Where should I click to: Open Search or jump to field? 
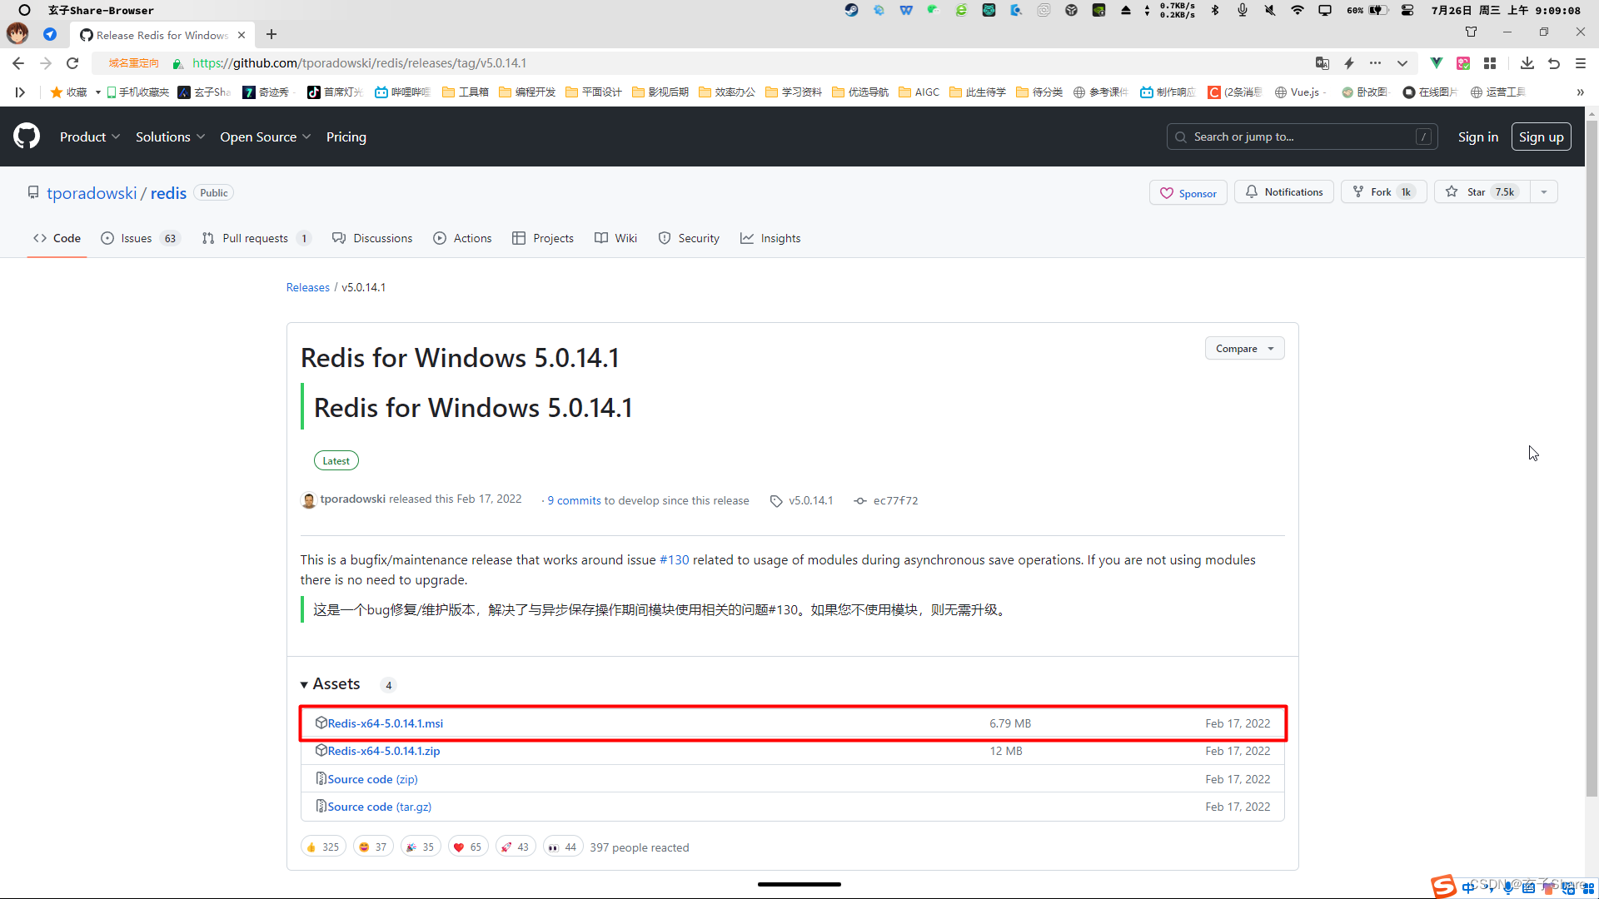(x=1302, y=137)
